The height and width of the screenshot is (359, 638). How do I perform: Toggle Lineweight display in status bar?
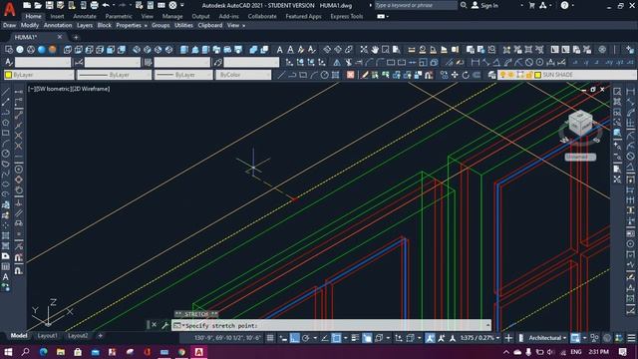[x=355, y=338]
